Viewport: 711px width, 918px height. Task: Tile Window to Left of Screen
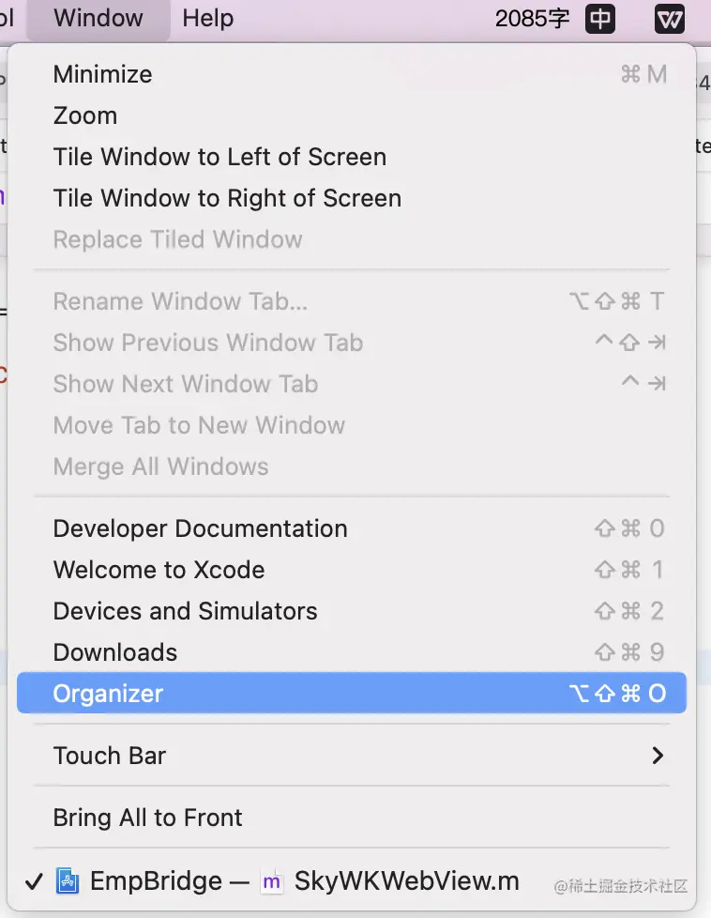coord(219,157)
